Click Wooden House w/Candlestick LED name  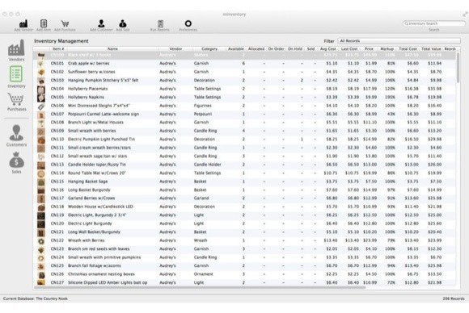(x=100, y=207)
